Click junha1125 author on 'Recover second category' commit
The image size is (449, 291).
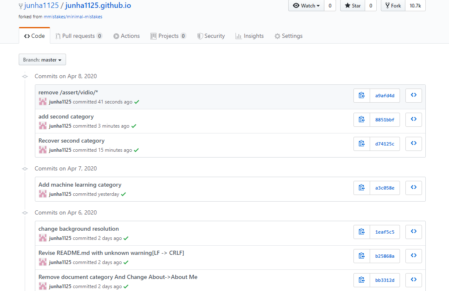click(x=60, y=150)
